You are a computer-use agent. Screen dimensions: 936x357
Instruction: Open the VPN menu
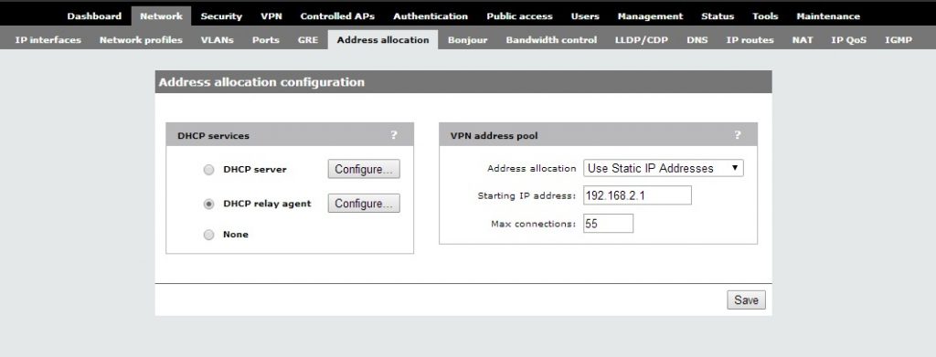tap(271, 16)
